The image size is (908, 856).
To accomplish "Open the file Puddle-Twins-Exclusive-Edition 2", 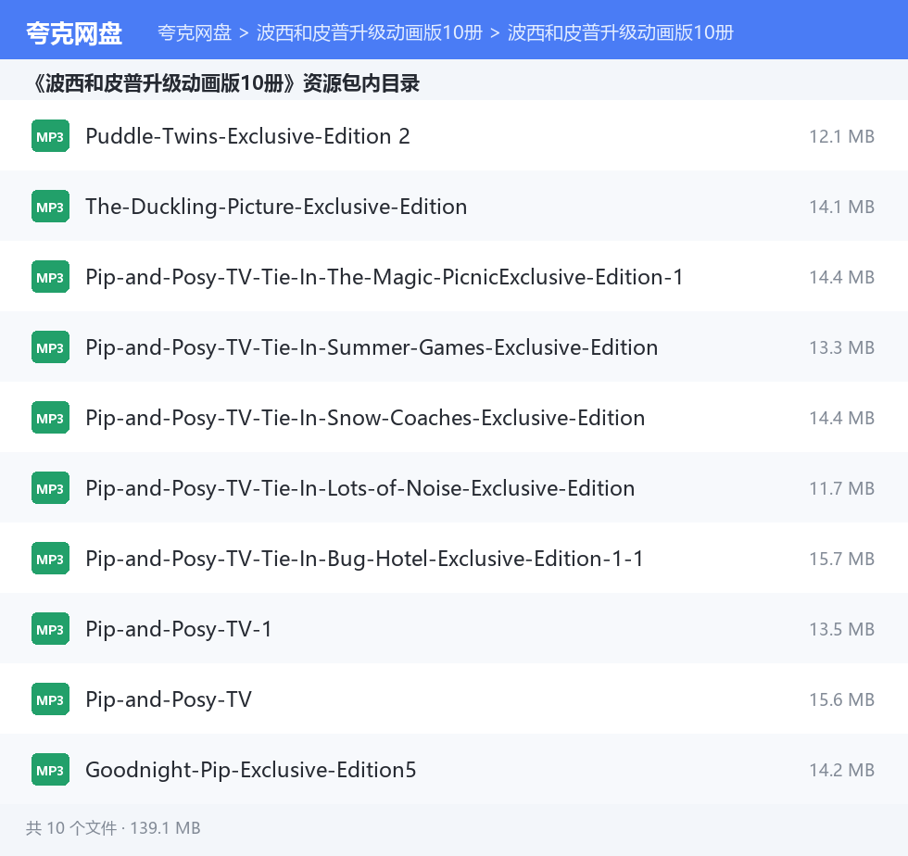I will point(248,136).
